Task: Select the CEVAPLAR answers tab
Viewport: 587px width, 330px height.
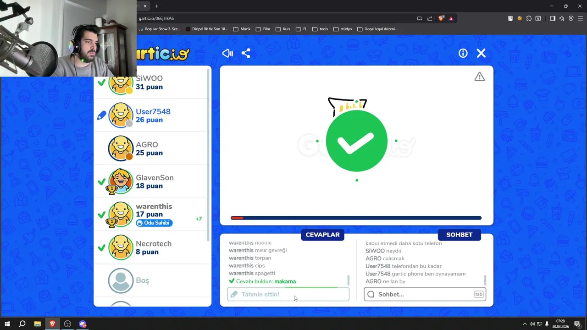Action: pyautogui.click(x=323, y=235)
